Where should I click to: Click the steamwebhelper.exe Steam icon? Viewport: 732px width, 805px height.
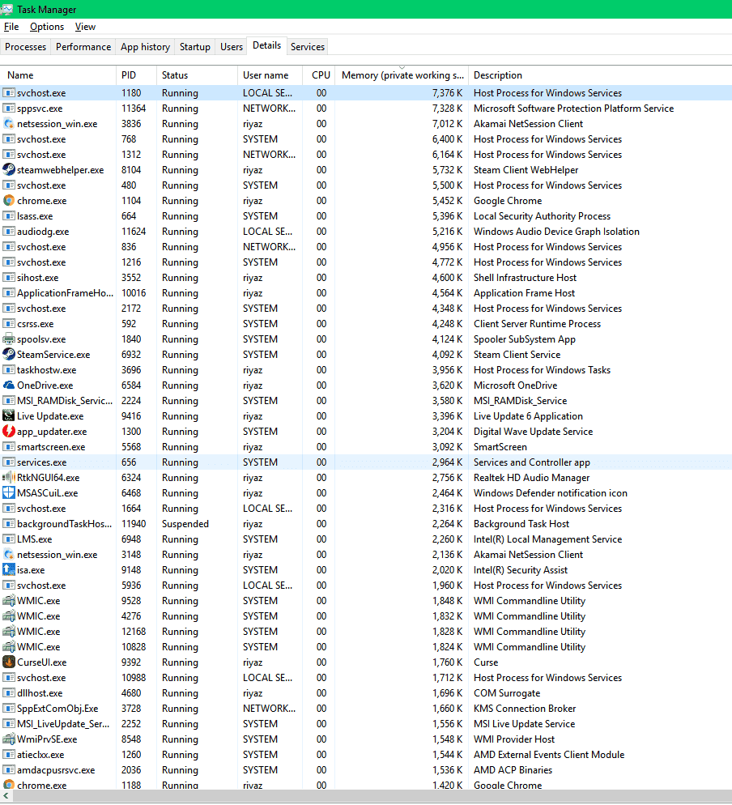coord(8,170)
